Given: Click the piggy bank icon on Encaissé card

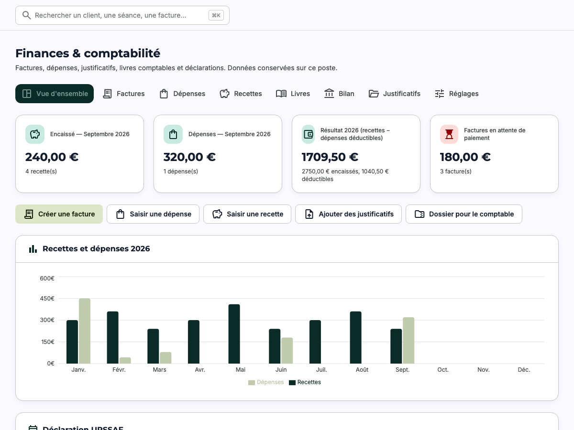Looking at the screenshot, I should pyautogui.click(x=35, y=134).
